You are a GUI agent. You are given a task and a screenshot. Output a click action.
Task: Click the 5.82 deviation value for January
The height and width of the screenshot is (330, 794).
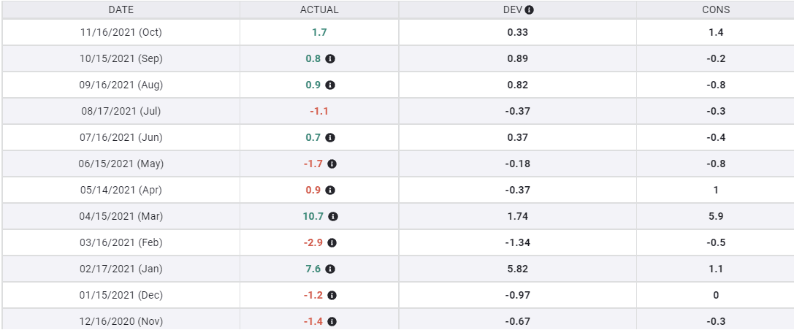click(x=517, y=269)
